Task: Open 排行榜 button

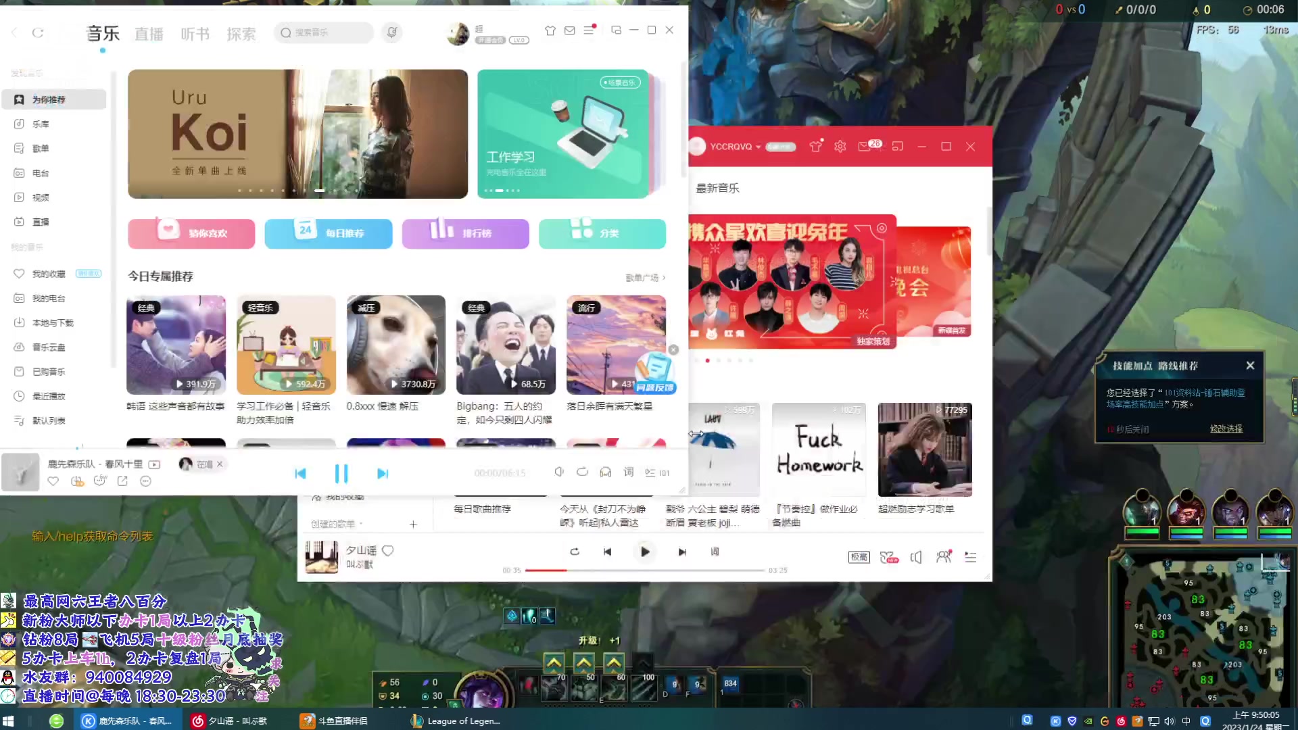Action: click(466, 233)
